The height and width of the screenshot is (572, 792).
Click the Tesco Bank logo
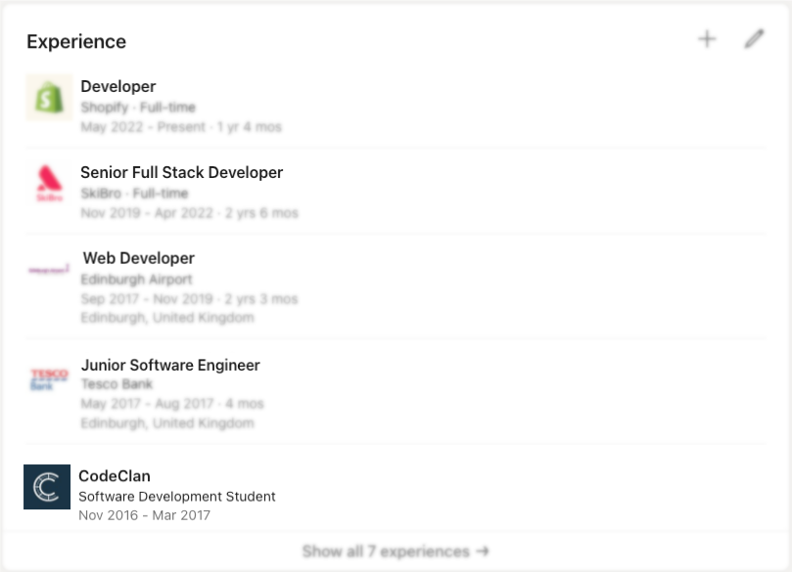[49, 378]
